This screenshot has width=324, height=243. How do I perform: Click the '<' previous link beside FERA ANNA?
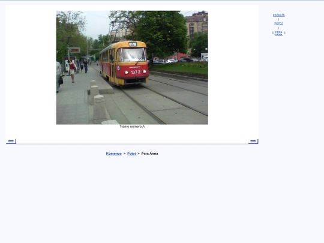pos(273,32)
